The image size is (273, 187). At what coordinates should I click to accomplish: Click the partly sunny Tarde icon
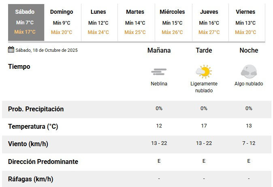click(x=204, y=72)
